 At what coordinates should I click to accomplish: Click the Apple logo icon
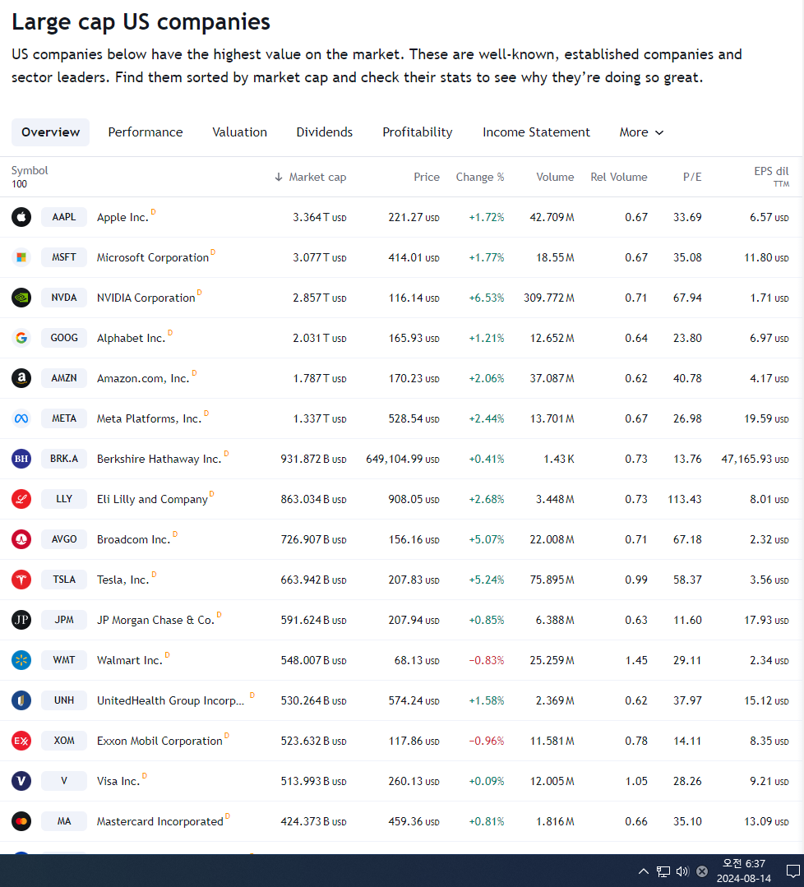21,217
